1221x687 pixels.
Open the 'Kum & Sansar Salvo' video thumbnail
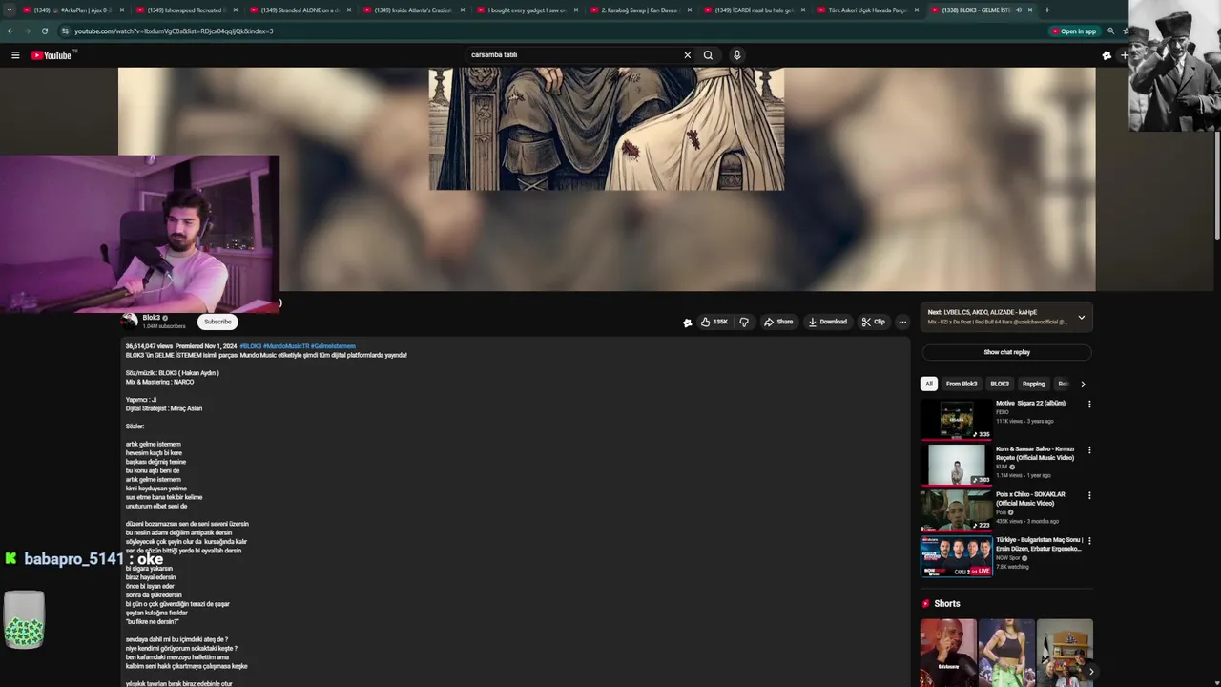957,465
